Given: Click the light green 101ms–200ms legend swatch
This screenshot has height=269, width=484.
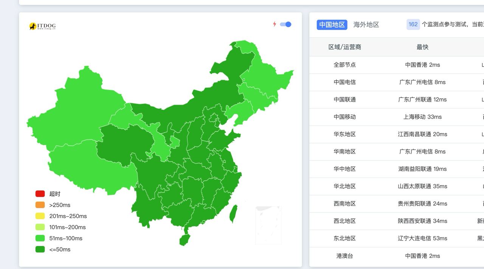Looking at the screenshot, I should coord(40,227).
